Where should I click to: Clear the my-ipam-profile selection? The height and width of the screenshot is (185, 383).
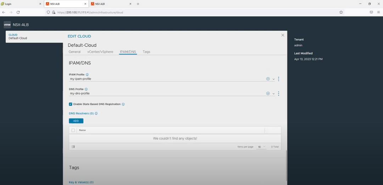click(x=268, y=79)
